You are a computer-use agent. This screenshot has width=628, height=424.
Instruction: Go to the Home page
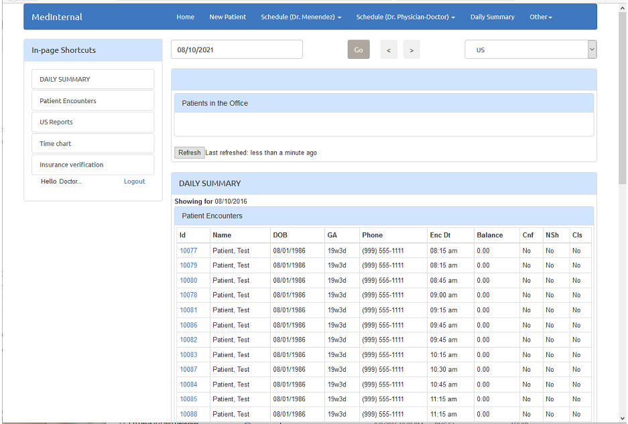pos(185,17)
